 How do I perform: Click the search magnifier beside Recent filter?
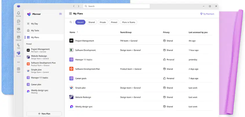[x=71, y=22]
